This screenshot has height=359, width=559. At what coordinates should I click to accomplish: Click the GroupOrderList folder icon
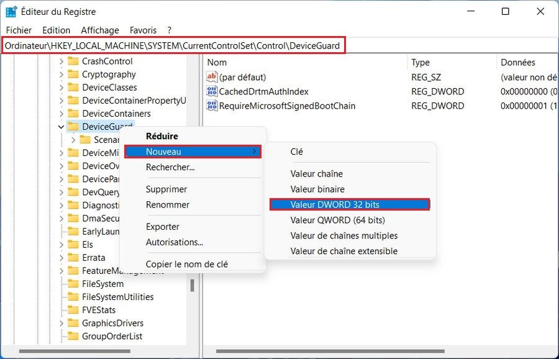(73, 336)
